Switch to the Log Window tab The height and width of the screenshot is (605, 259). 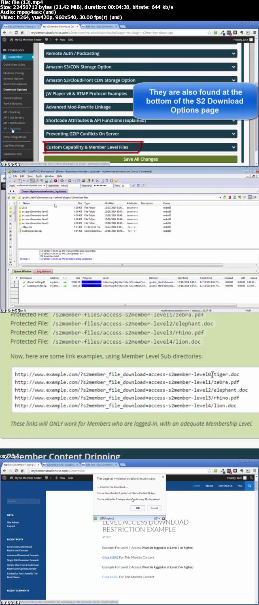click(43, 271)
